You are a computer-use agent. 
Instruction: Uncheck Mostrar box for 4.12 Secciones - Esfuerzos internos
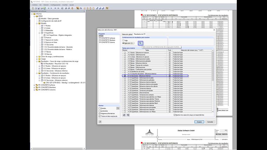tap(125, 76)
